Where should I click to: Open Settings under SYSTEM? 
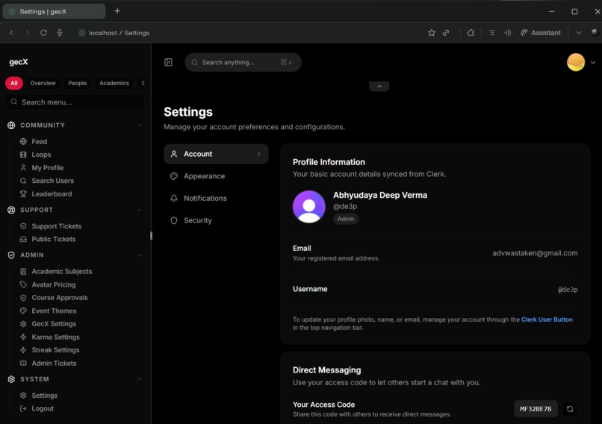44,396
